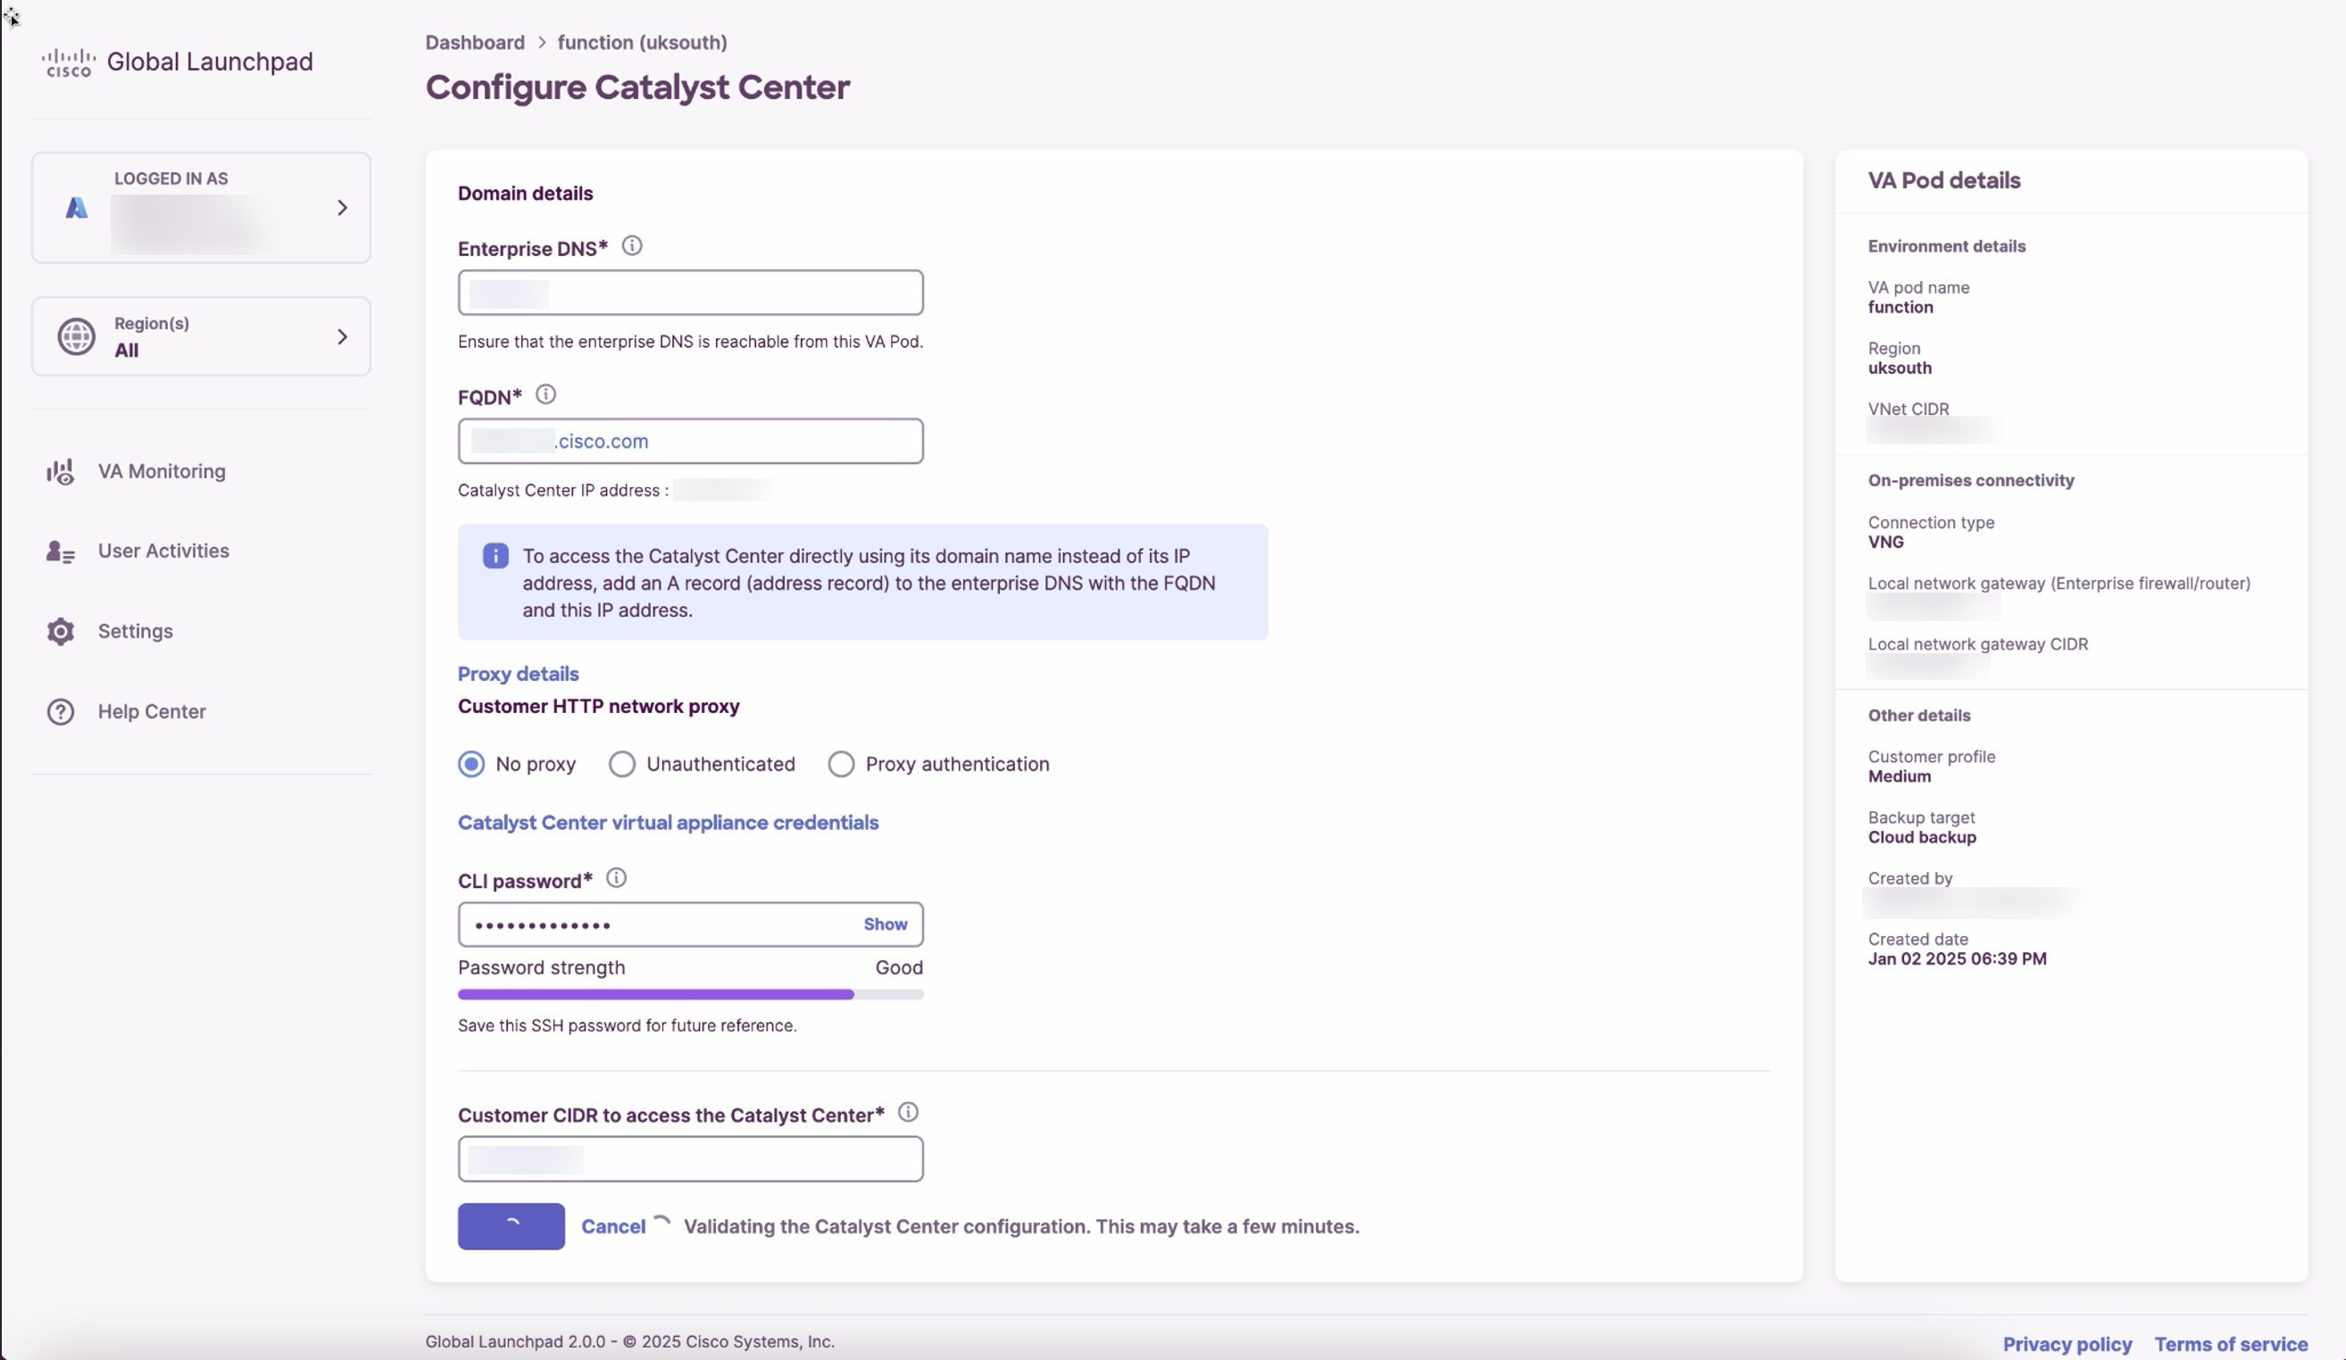
Task: Click the VA Pod details heading
Action: coord(1943,180)
